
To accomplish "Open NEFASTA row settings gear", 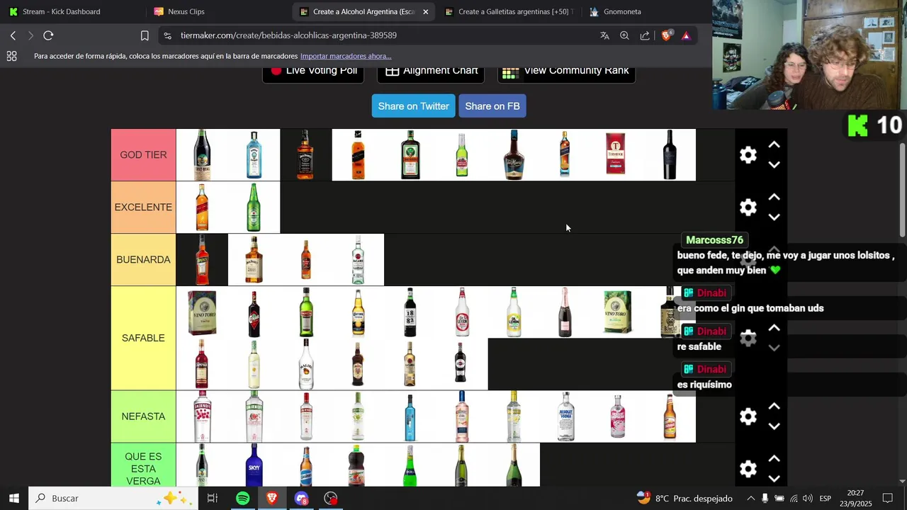I will click(x=748, y=416).
